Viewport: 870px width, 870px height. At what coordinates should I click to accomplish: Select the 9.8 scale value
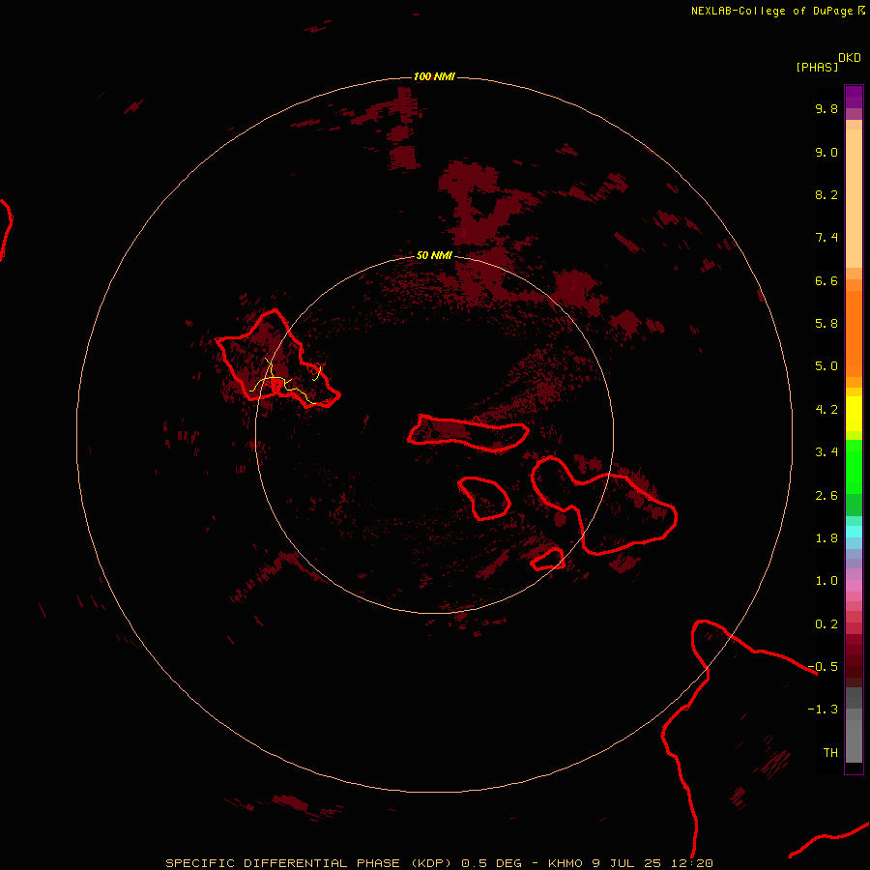[826, 108]
